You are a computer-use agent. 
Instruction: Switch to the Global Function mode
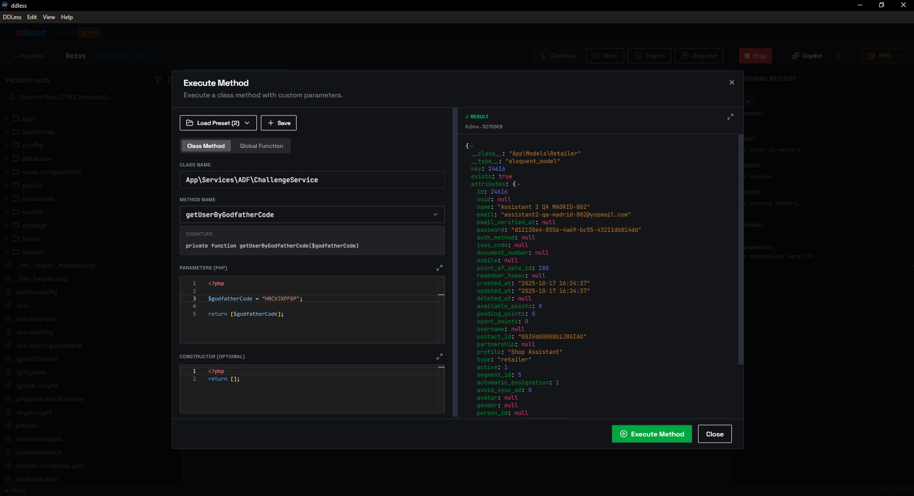(x=261, y=146)
